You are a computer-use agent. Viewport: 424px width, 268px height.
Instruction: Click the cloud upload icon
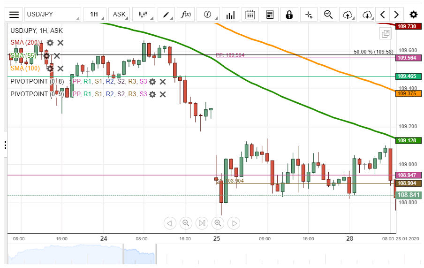click(348, 15)
